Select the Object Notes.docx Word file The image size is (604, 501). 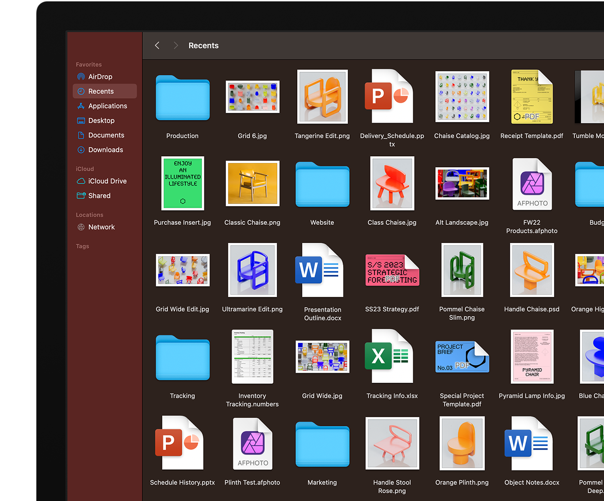pos(528,443)
